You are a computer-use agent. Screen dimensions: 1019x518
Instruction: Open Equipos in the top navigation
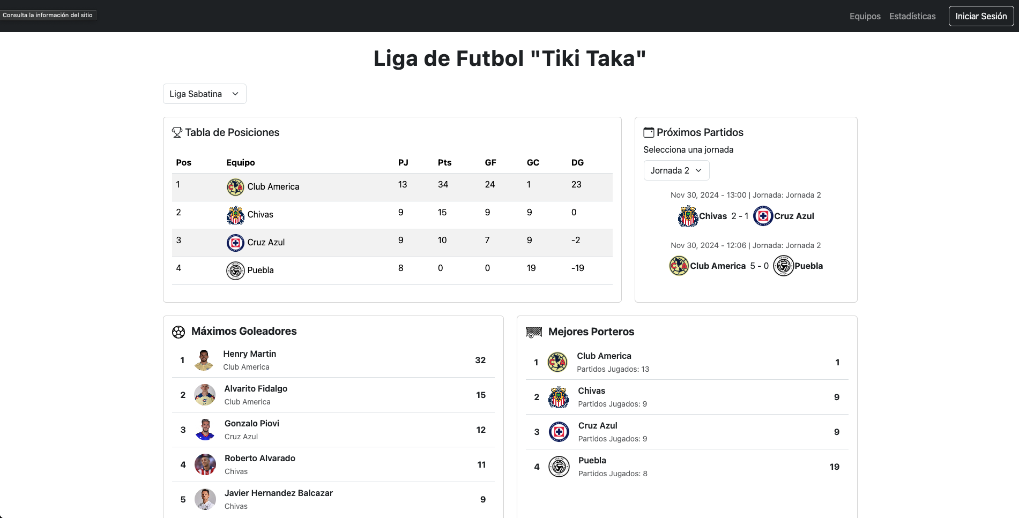(x=865, y=16)
